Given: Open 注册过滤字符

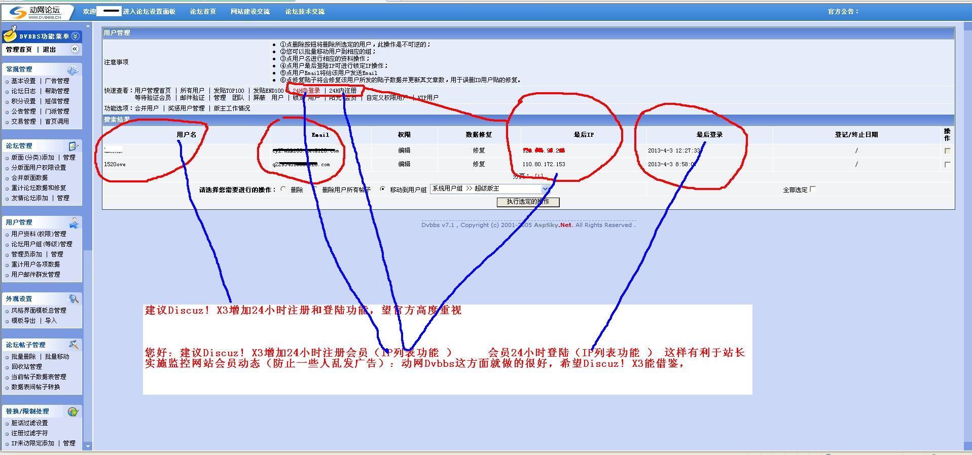Looking at the screenshot, I should point(29,433).
